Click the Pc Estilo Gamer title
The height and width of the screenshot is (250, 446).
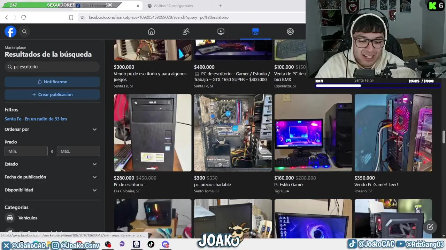(289, 185)
